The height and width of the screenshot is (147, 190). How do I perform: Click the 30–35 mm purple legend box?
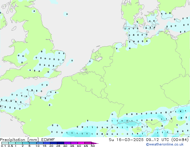pos(67,143)
